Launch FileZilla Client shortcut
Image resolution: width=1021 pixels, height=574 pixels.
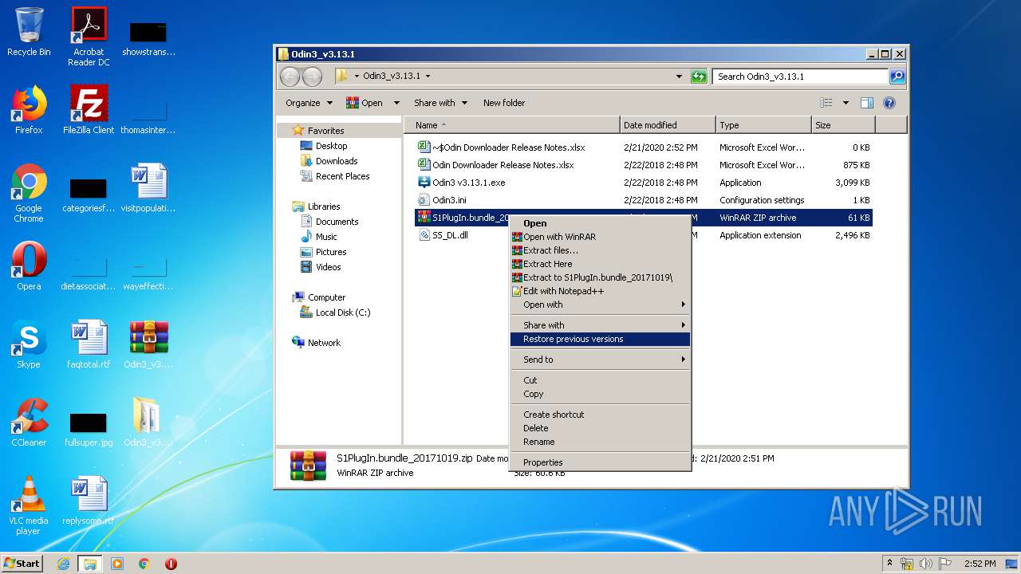pyautogui.click(x=89, y=110)
